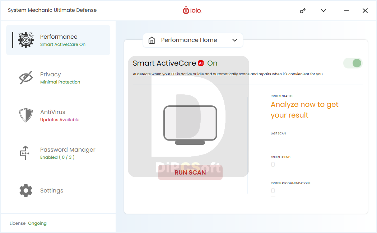Click the SYSTEM RECOMMENDATIONS label
Viewport: 377px width, 233px height.
[x=290, y=183]
